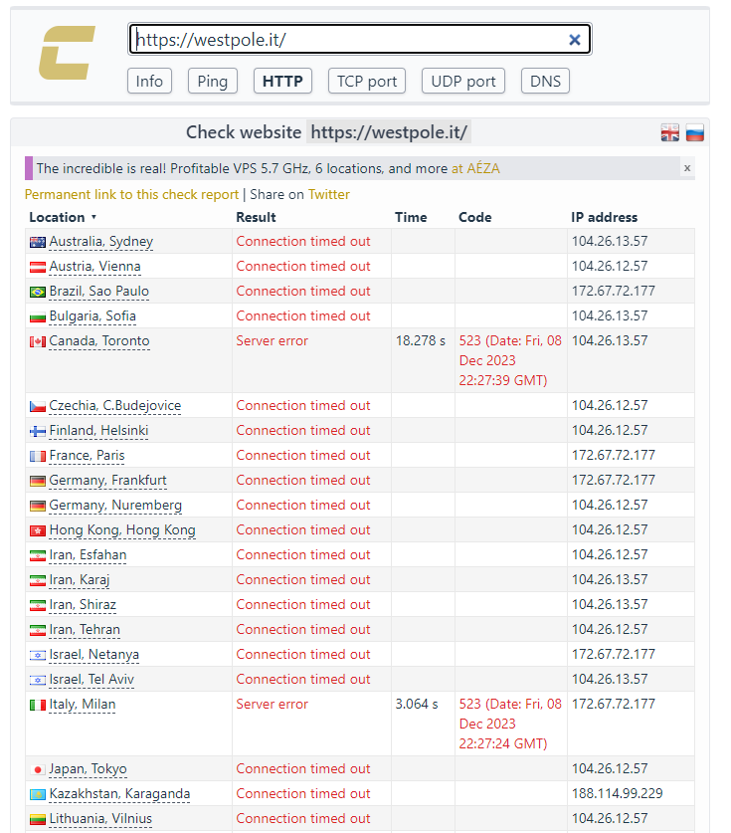Select the Info check tab
Image resolution: width=731 pixels, height=833 pixels.
point(149,81)
